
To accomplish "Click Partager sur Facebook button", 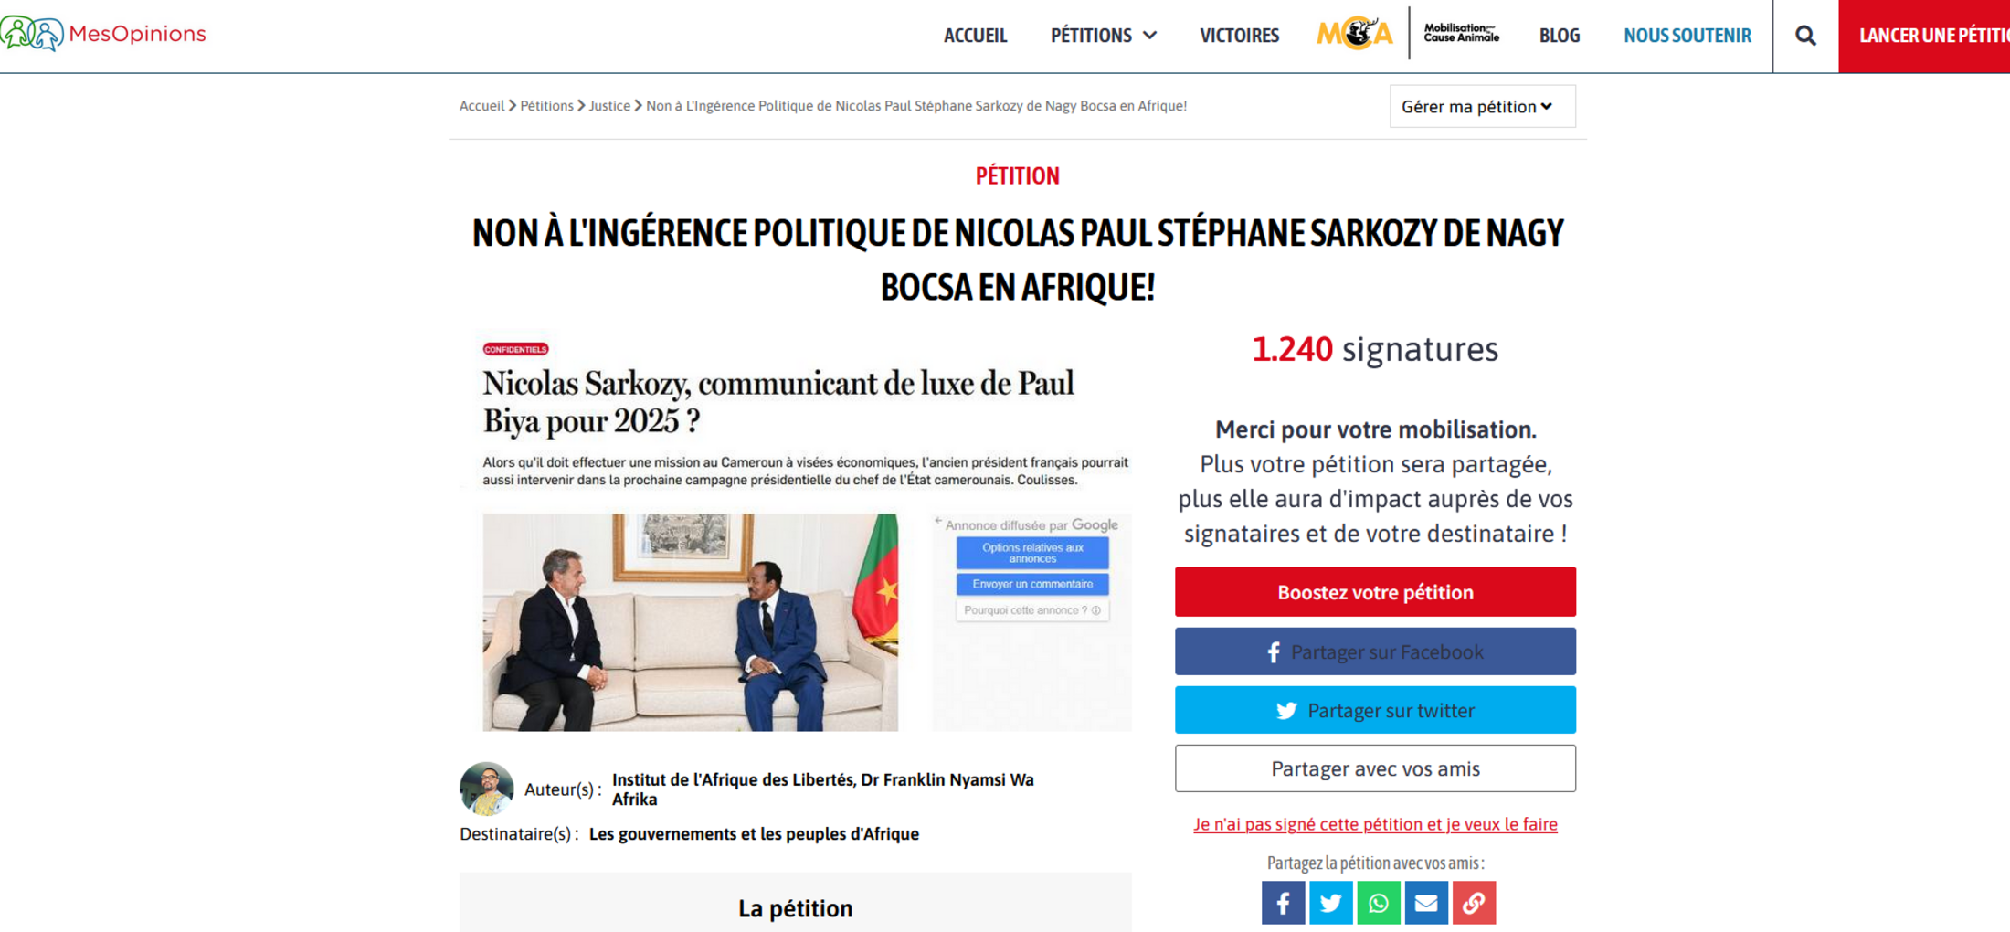I will [1375, 651].
